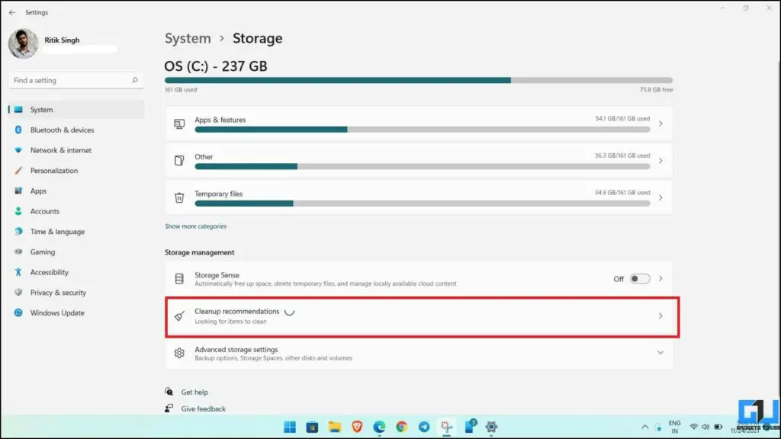This screenshot has height=439, width=781.
Task: Select the Bluetooth & devices sidebar icon
Action: point(17,130)
